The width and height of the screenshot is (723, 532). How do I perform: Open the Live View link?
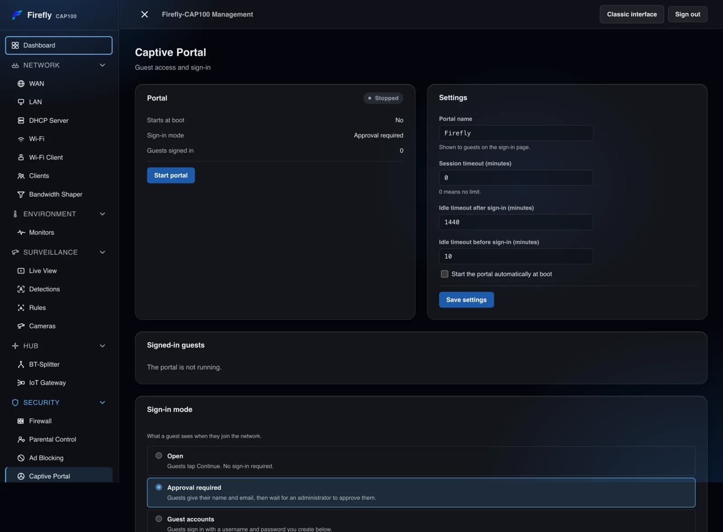[59, 271]
